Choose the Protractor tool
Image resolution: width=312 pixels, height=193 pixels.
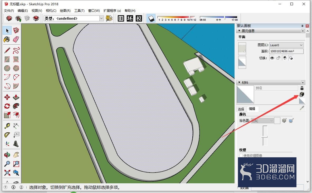point(7,135)
